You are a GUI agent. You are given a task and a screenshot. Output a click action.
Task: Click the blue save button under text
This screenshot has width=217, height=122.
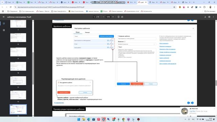tap(123, 84)
